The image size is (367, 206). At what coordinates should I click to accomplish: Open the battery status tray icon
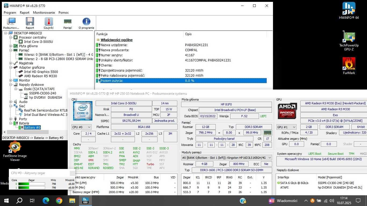pyautogui.click(x=319, y=201)
